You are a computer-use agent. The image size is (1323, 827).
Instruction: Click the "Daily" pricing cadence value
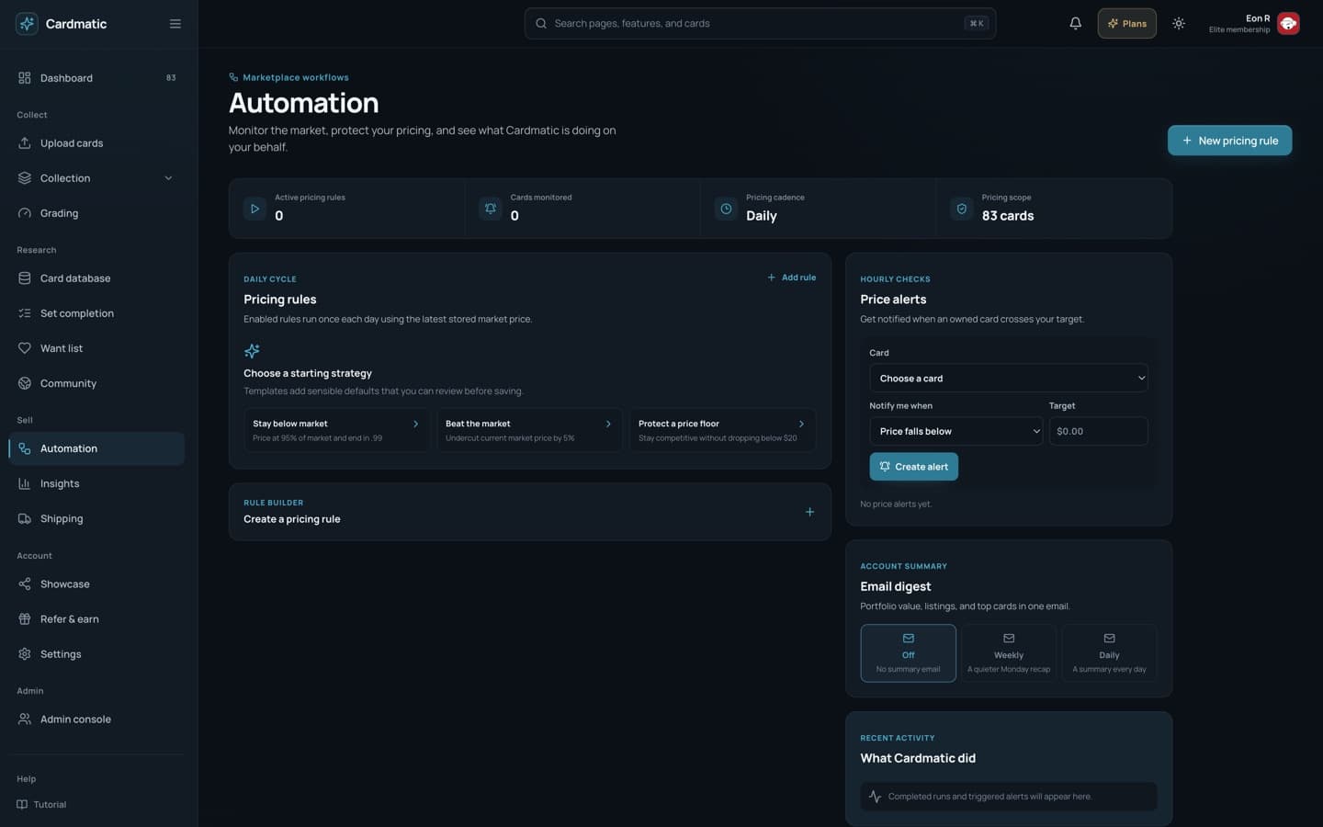pyautogui.click(x=762, y=216)
